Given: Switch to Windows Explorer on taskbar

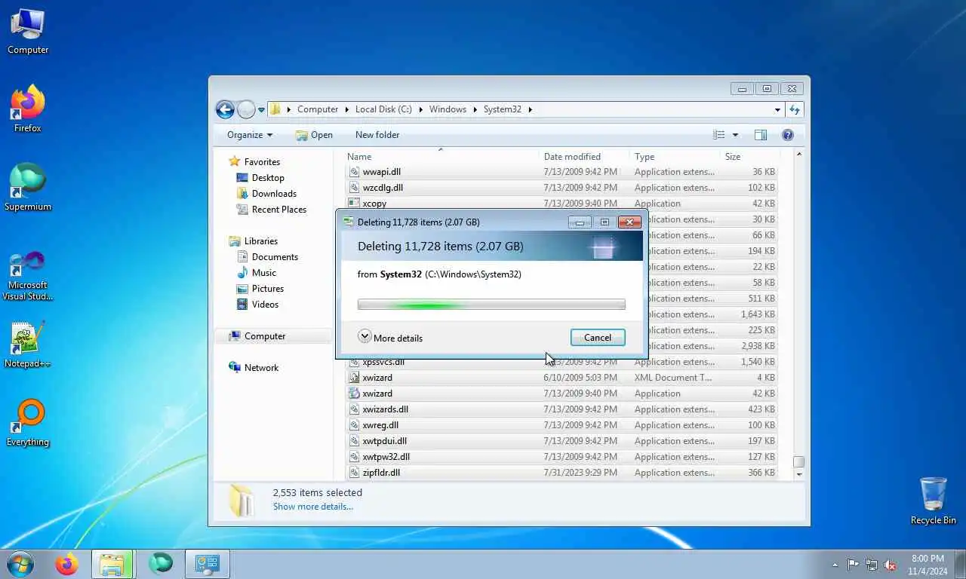Looking at the screenshot, I should point(112,564).
